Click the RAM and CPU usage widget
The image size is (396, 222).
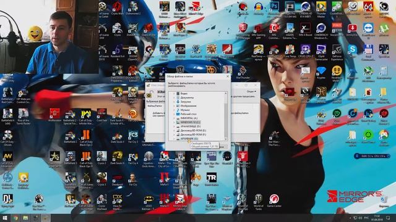point(372,156)
